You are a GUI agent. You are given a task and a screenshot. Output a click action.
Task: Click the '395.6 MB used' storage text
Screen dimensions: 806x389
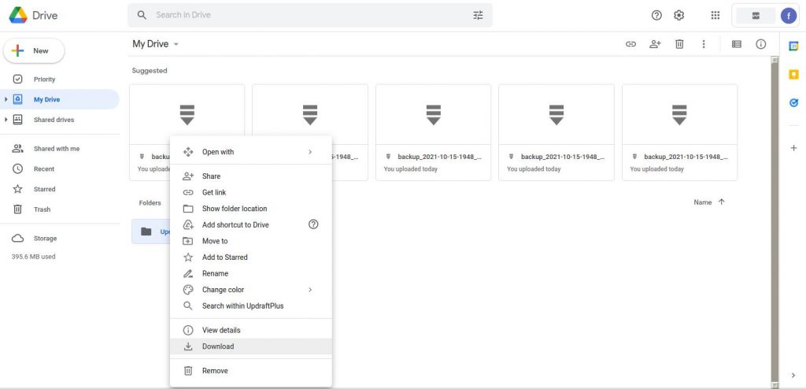pos(33,257)
